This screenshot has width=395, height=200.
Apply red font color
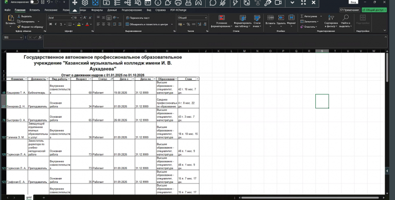point(87,24)
